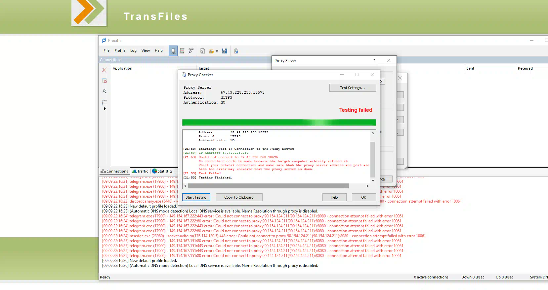Click the Proxy Checker title bar icon
This screenshot has width=548, height=290.
(184, 75)
